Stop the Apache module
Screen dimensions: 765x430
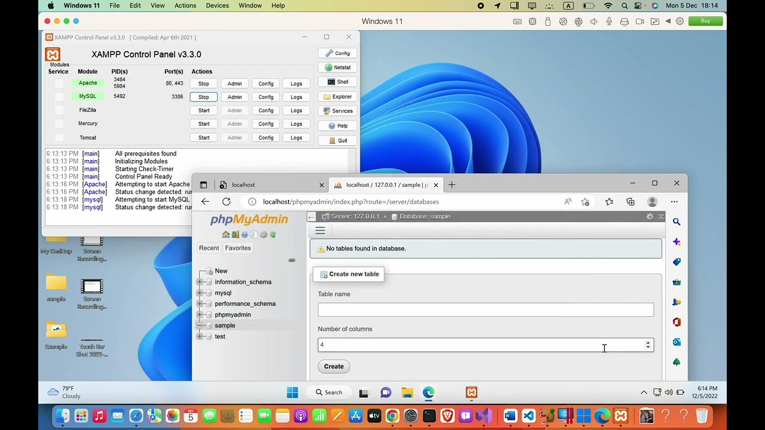click(204, 84)
